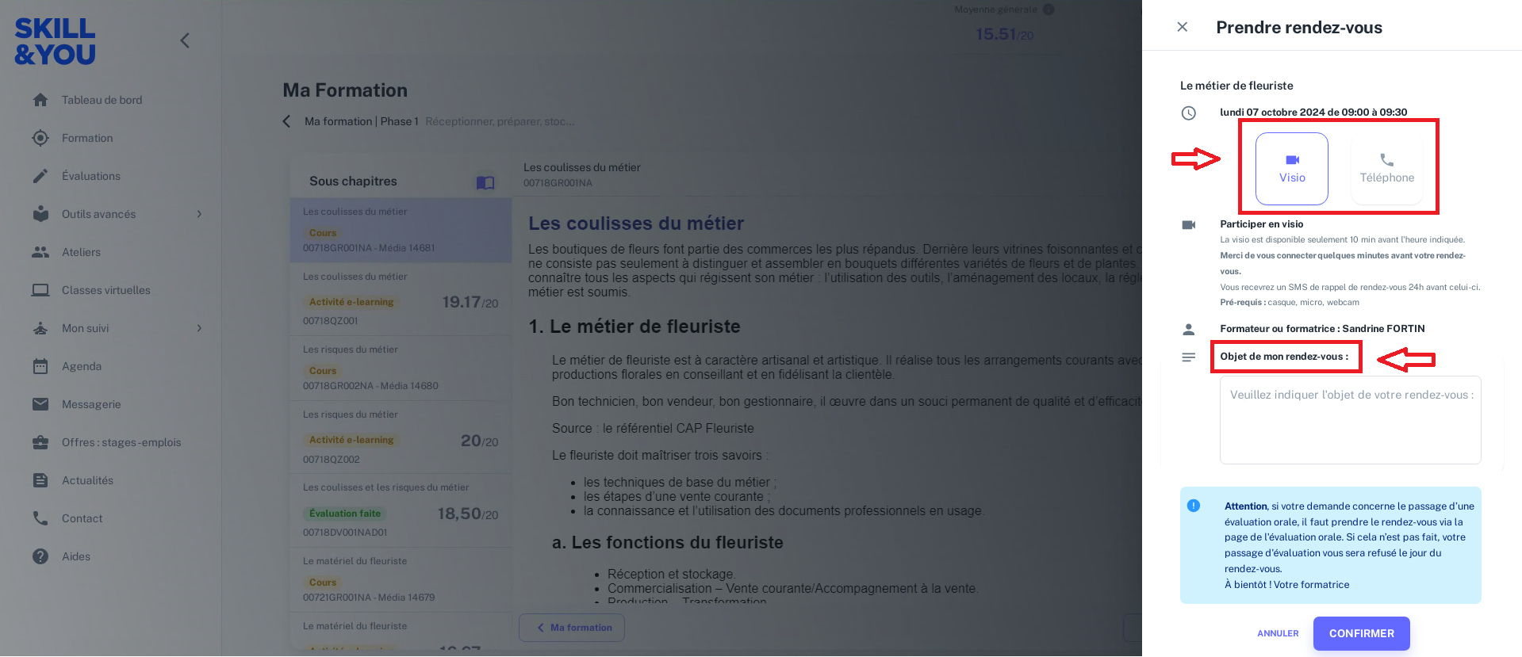Click the appointment subject text area
The width and height of the screenshot is (1522, 657).
tap(1350, 420)
